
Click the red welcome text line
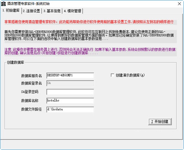[x=89, y=22]
